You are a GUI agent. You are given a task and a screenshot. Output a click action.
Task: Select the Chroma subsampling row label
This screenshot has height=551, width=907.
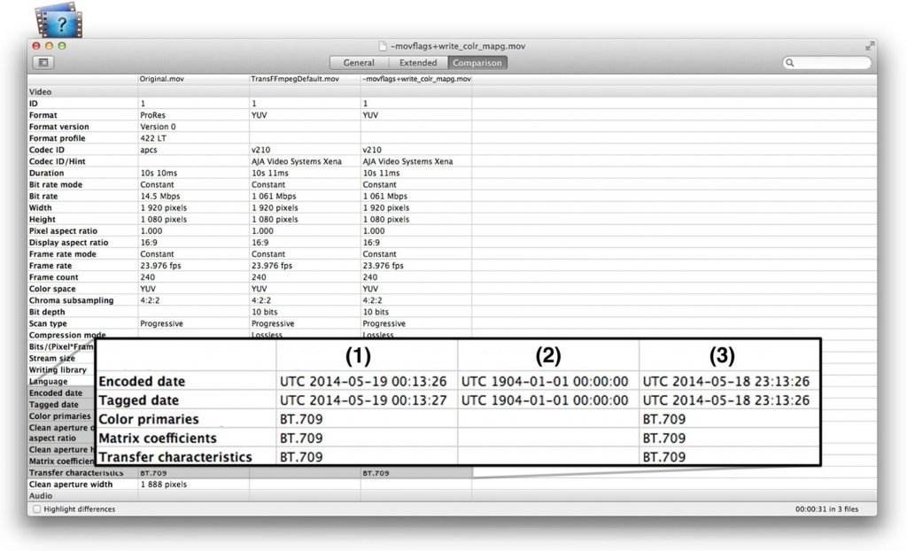(x=71, y=300)
